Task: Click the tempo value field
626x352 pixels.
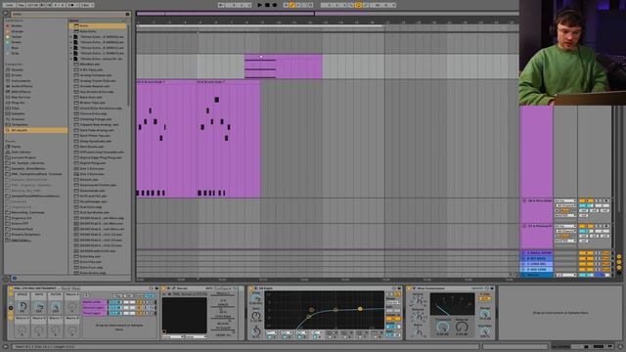Action: click(32, 5)
